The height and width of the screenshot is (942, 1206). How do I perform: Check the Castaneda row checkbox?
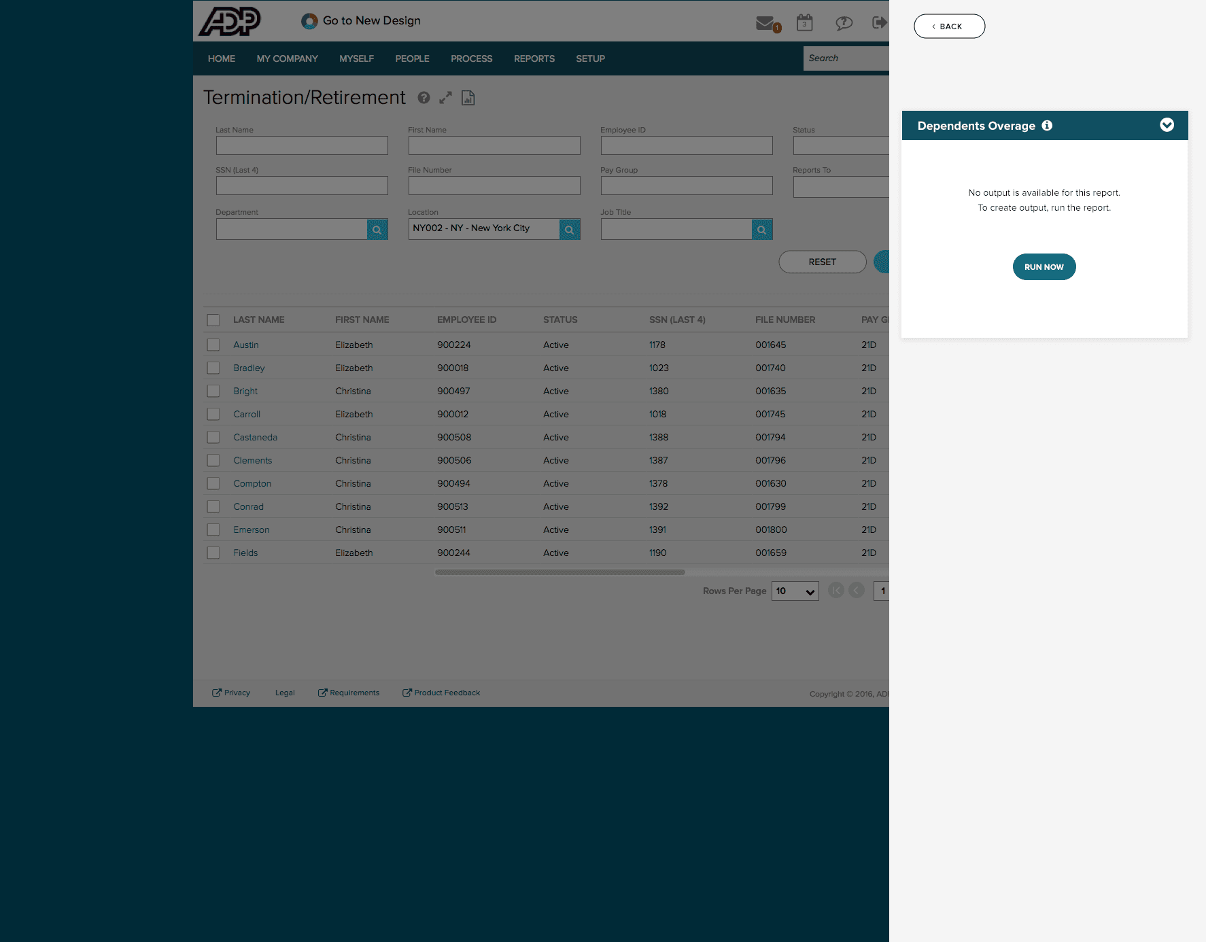pos(213,437)
